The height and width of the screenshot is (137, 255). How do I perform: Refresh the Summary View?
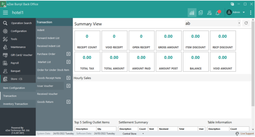(x=246, y=23)
